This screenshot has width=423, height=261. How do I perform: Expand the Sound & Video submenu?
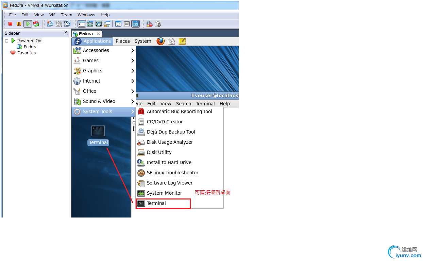104,101
